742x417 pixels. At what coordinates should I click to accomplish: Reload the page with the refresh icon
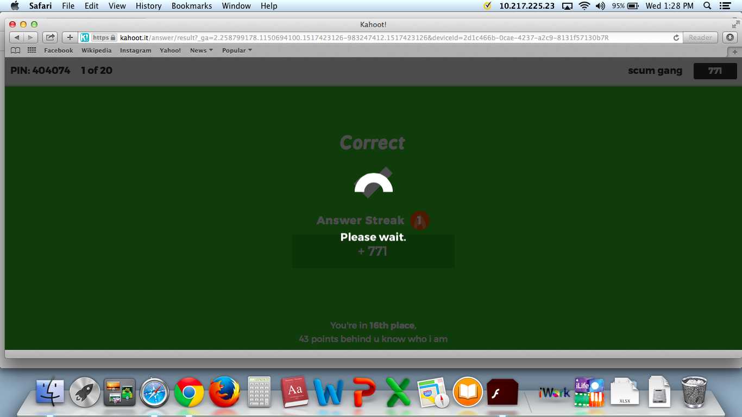point(676,37)
